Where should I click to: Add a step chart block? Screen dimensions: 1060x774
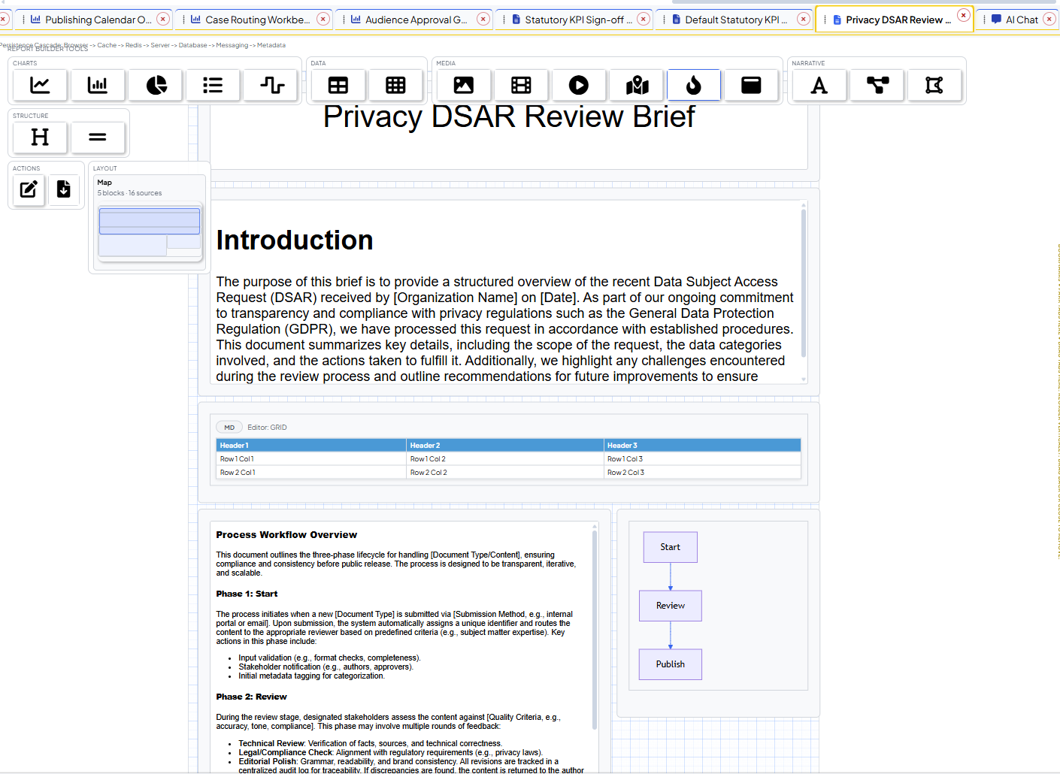pyautogui.click(x=271, y=85)
